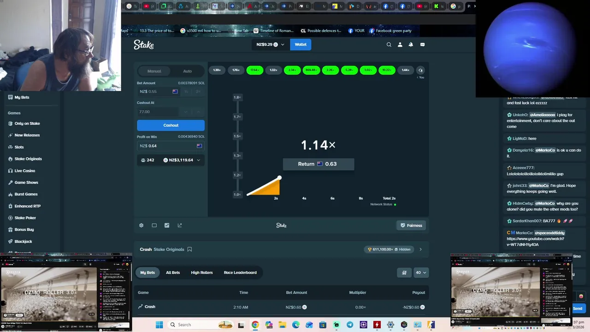Select the All Bets tab
This screenshot has height=332, width=590.
pyautogui.click(x=173, y=273)
